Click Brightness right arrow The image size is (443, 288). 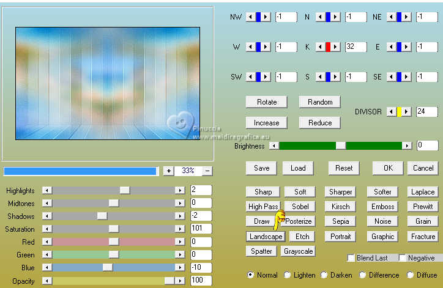[x=407, y=146]
